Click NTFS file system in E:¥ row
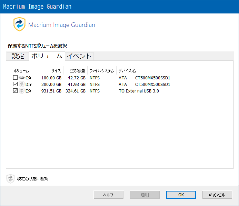This screenshot has width=239, height=206. click(94, 91)
